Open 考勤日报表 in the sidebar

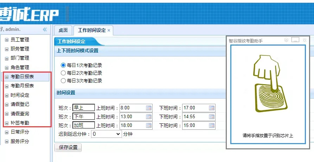click(22, 76)
